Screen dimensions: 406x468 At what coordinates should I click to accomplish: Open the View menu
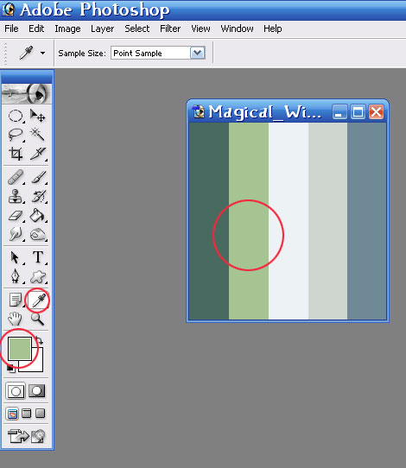200,28
